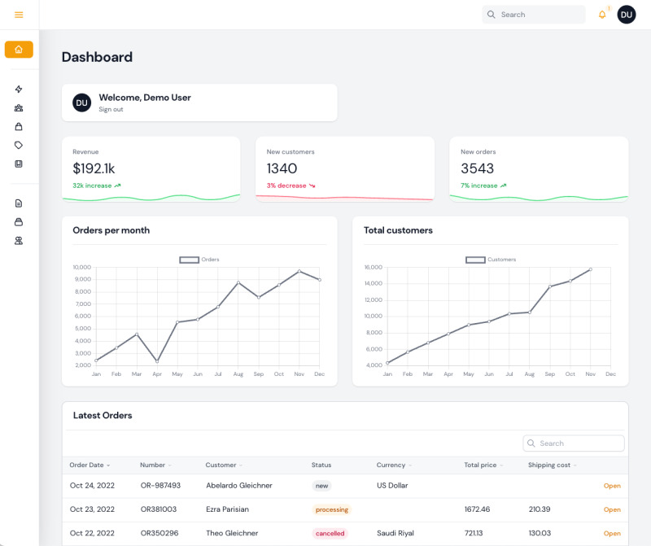The height and width of the screenshot is (546, 651).
Task: Sort the table by Order Date column
Action: (x=90, y=465)
